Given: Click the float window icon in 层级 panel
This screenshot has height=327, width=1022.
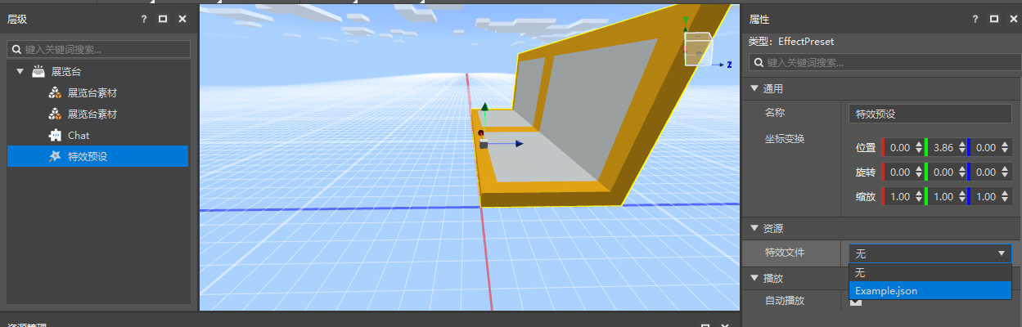Looking at the screenshot, I should coord(163,19).
